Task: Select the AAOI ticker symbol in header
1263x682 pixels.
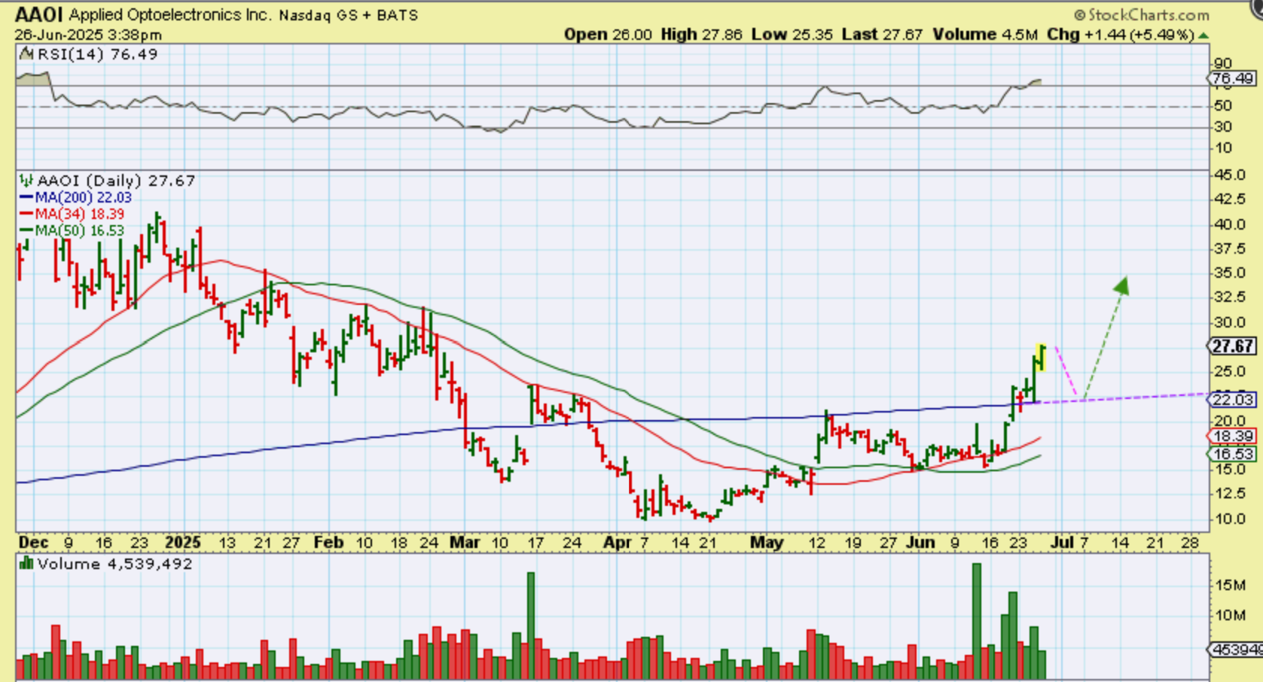Action: point(39,15)
